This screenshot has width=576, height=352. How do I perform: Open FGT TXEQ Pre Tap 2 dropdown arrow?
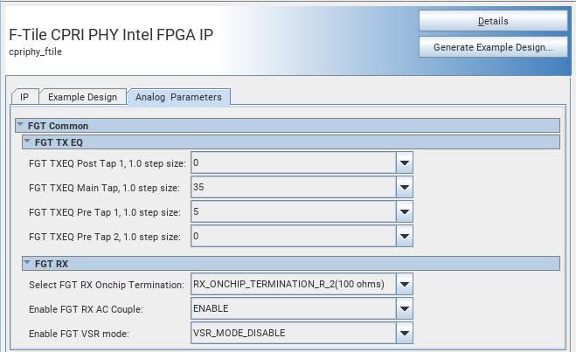(x=404, y=237)
